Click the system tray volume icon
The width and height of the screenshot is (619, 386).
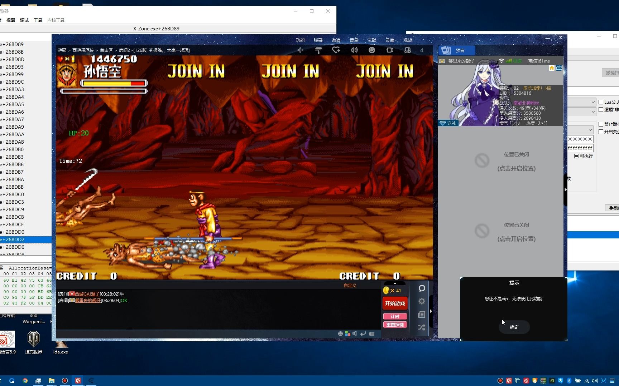[595, 381]
